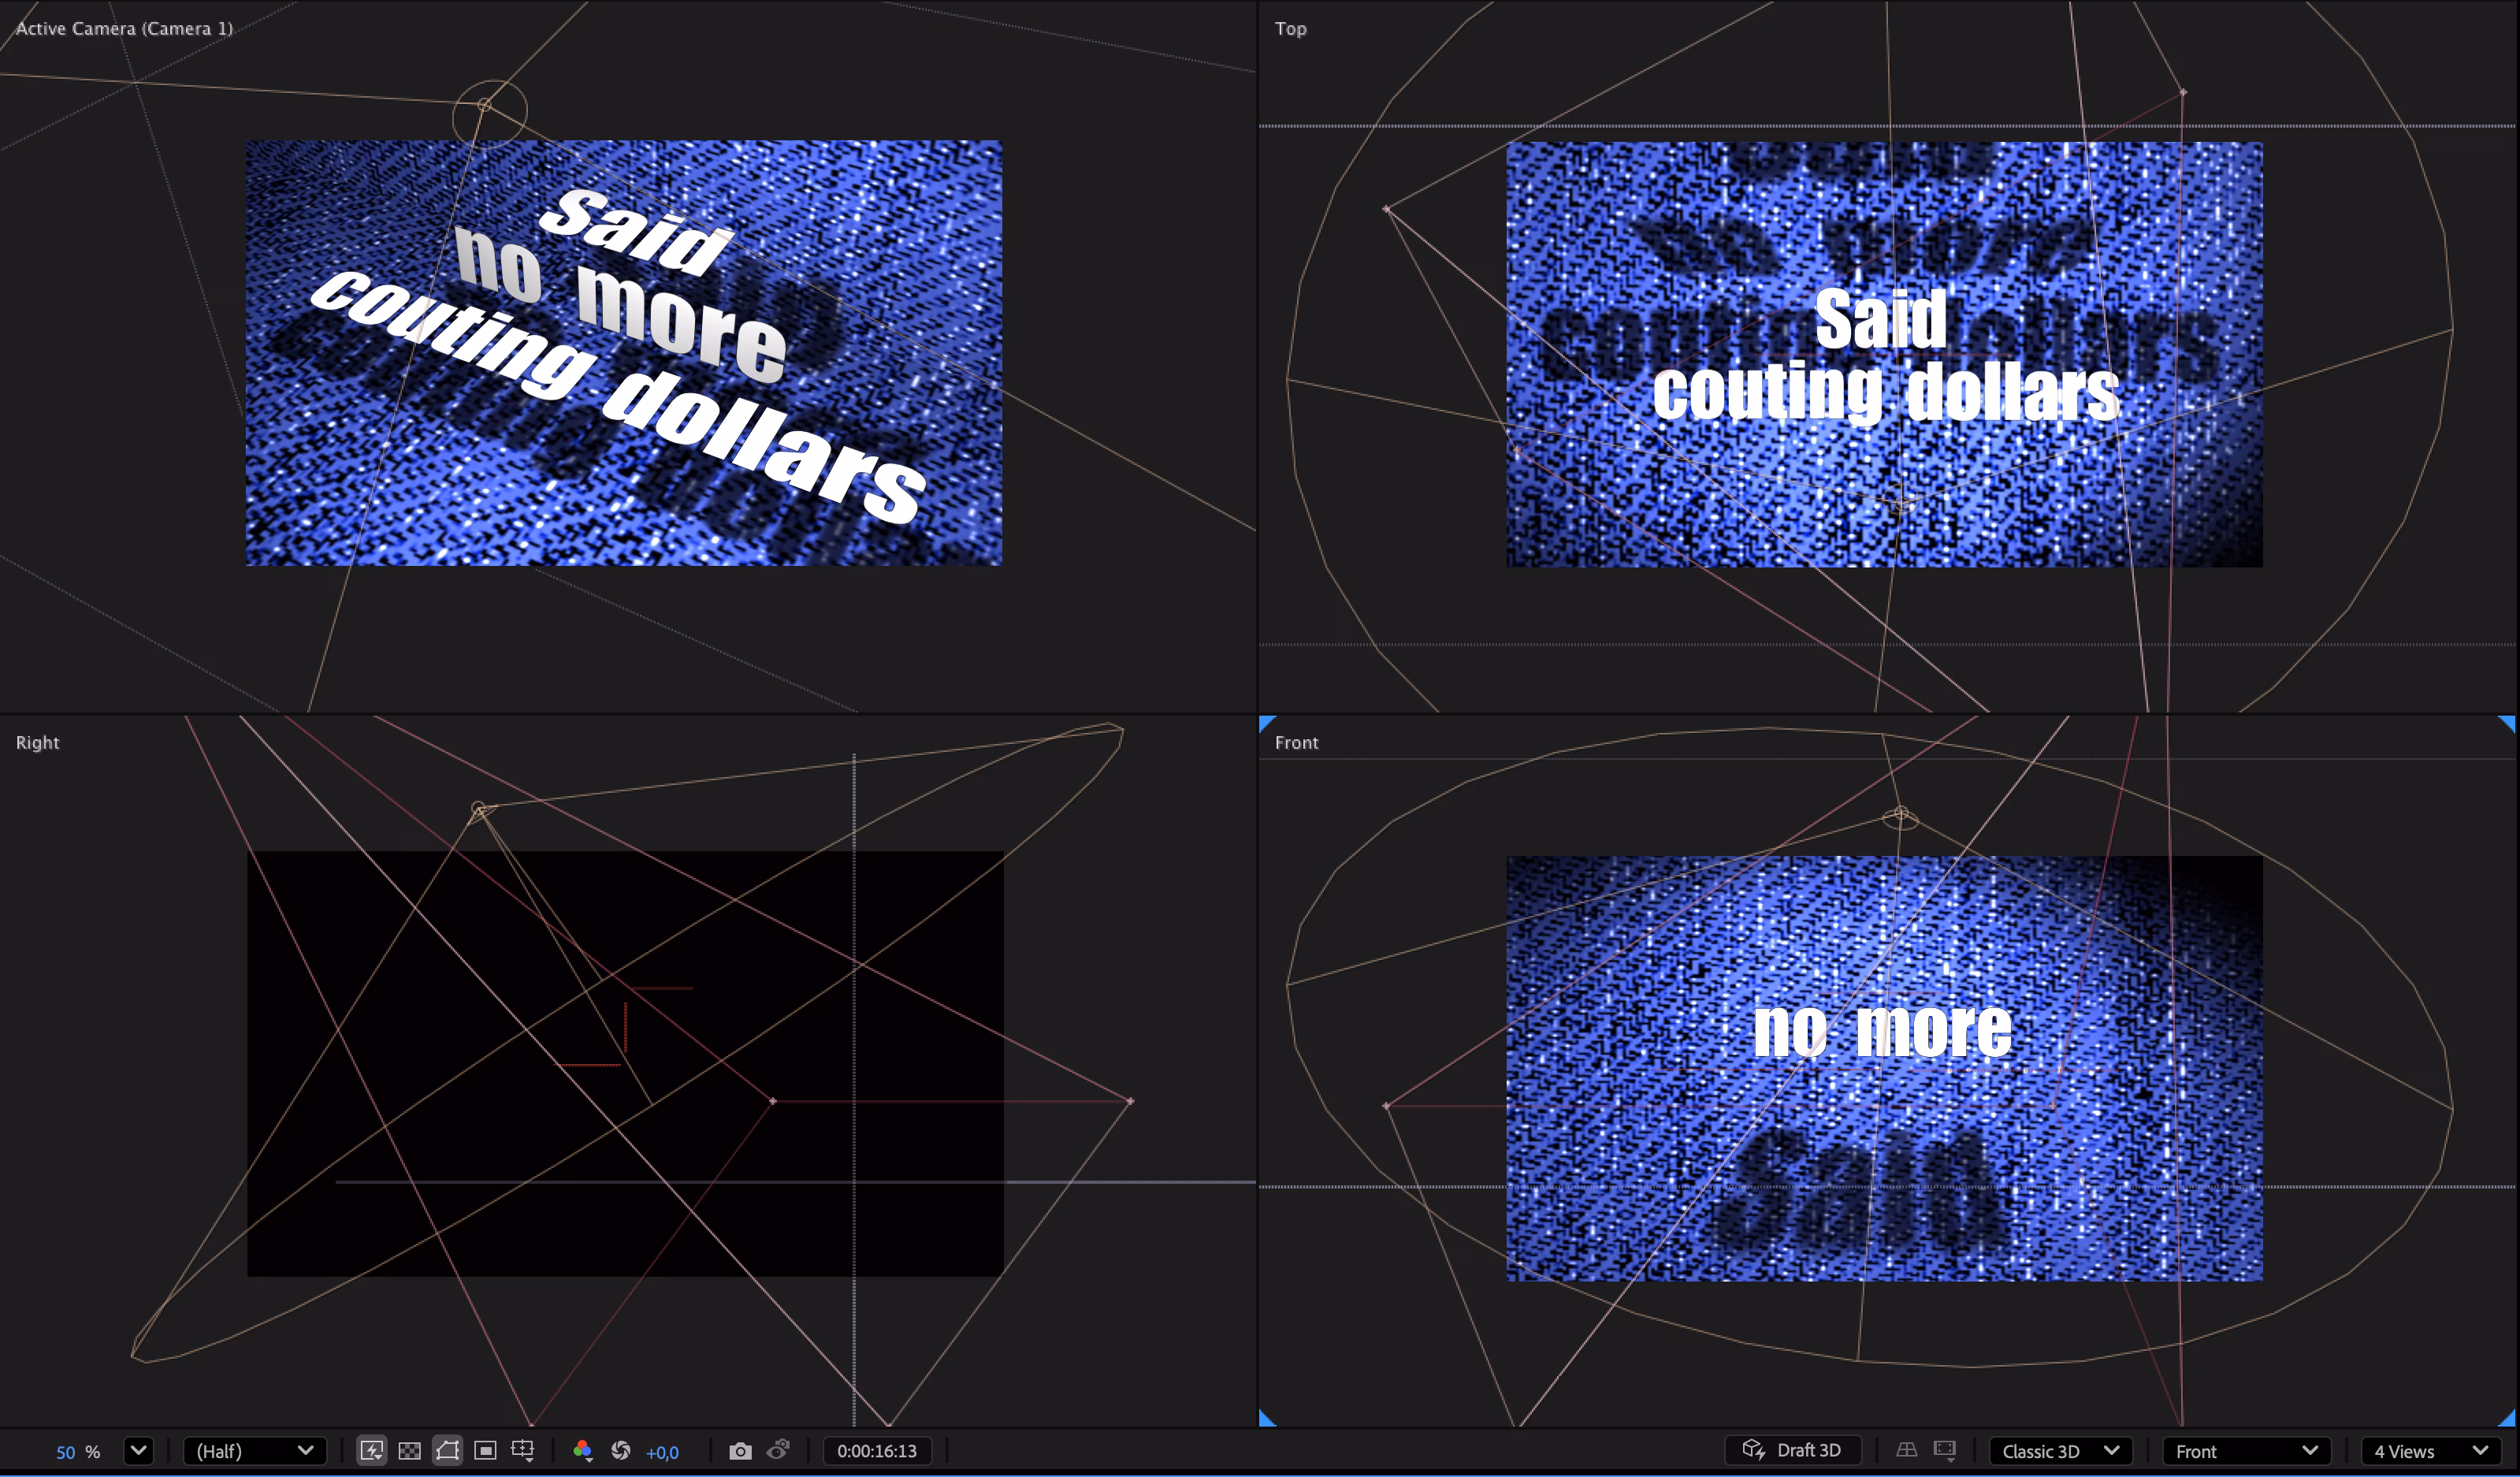Screen dimensions: 2520x1477
Task: Toggle the Draft 3D button
Action: pos(1792,1450)
